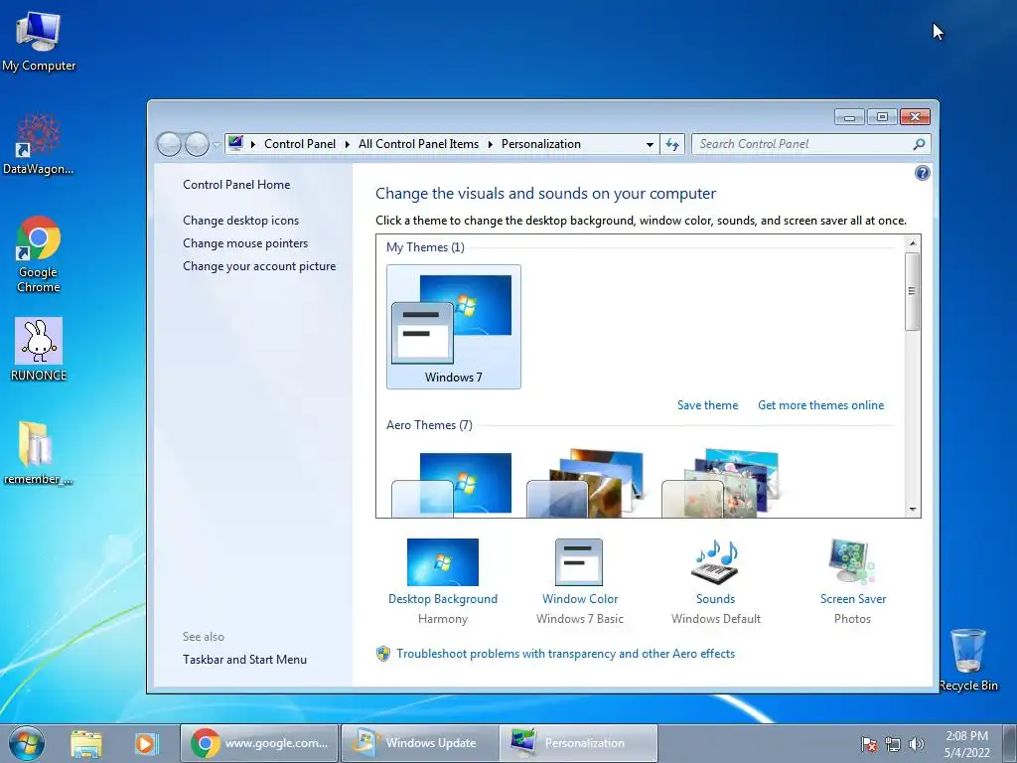Click the refresh button beside the address bar
This screenshot has width=1017, height=763.
click(x=672, y=144)
